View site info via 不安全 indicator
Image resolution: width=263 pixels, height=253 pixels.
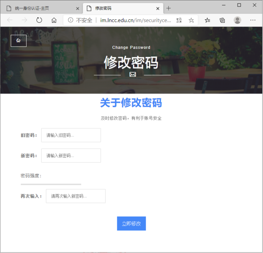click(x=80, y=20)
